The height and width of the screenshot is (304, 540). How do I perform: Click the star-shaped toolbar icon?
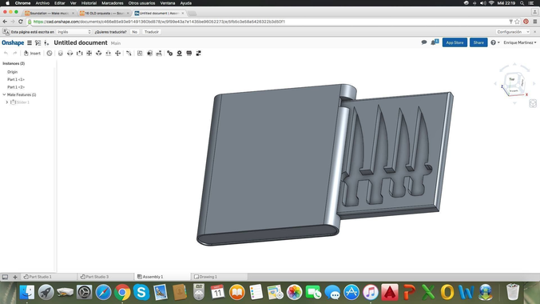pos(149,53)
